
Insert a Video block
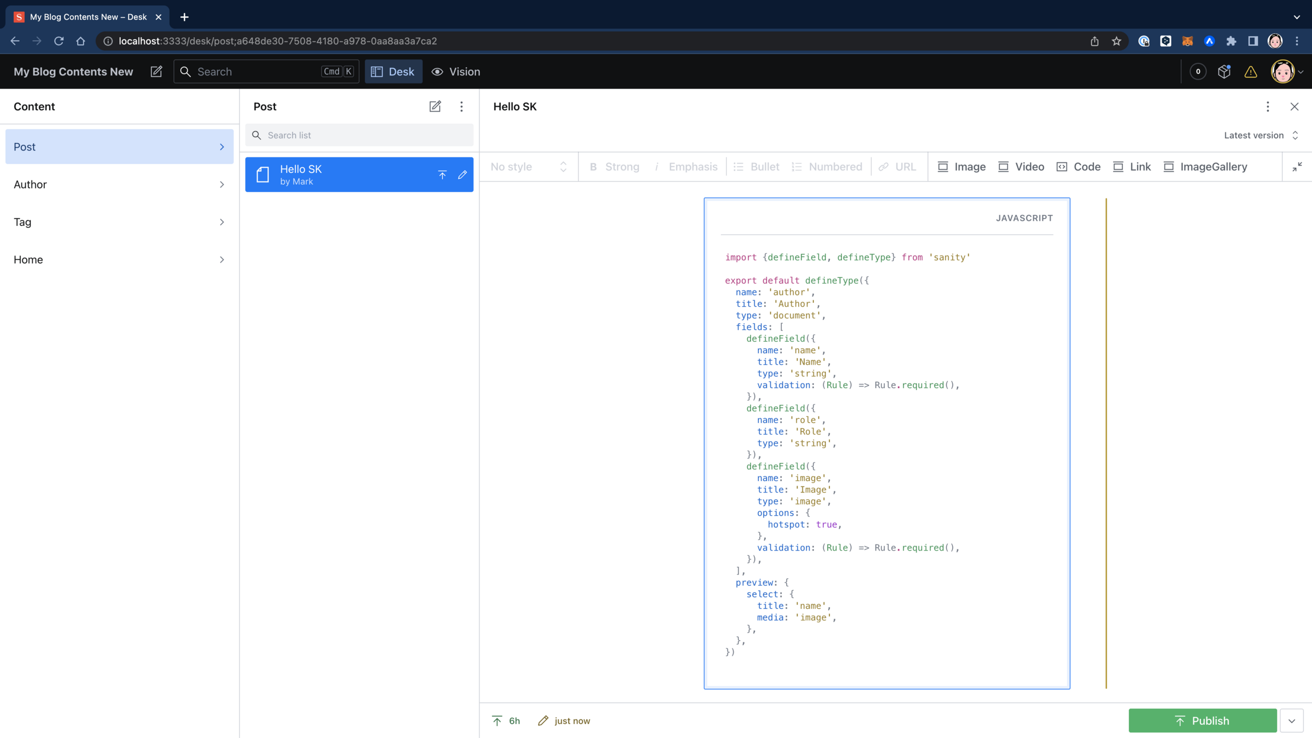[x=1021, y=167]
